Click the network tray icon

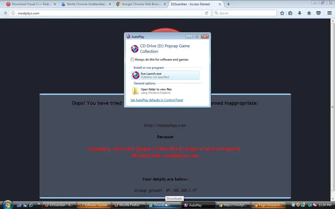pyautogui.click(x=310, y=205)
